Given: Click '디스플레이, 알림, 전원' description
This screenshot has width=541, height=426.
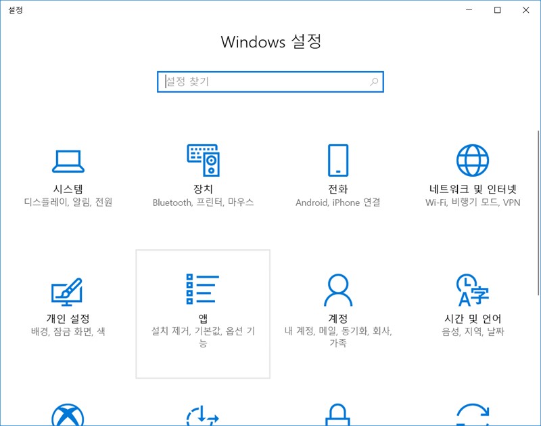Looking at the screenshot, I should pyautogui.click(x=68, y=202).
